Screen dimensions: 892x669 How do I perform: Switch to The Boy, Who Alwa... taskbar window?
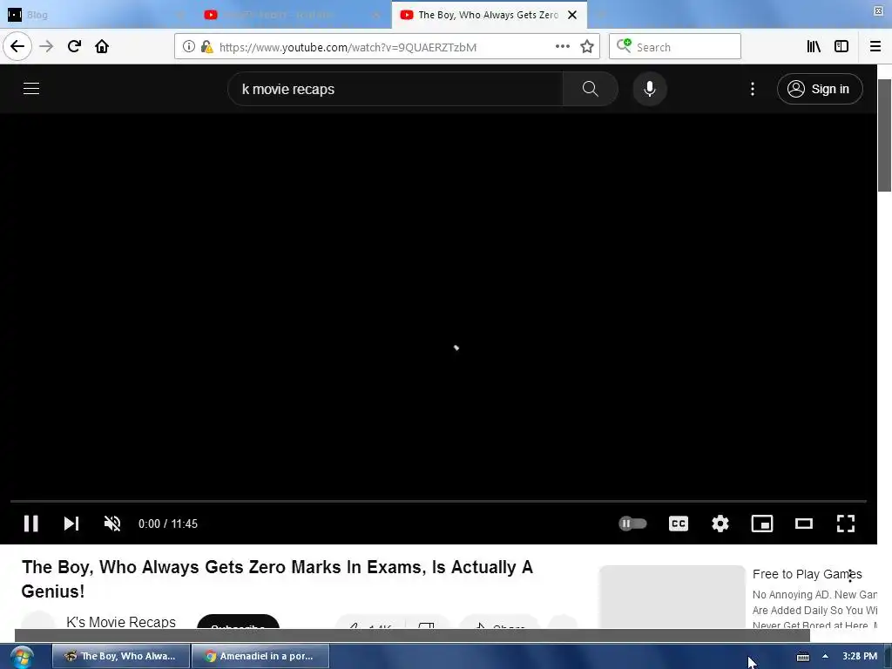(120, 656)
